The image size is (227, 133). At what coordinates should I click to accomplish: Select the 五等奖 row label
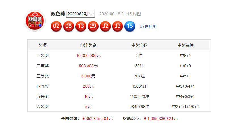pyautogui.click(x=43, y=96)
